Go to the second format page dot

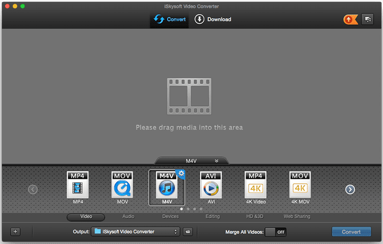[188, 209]
